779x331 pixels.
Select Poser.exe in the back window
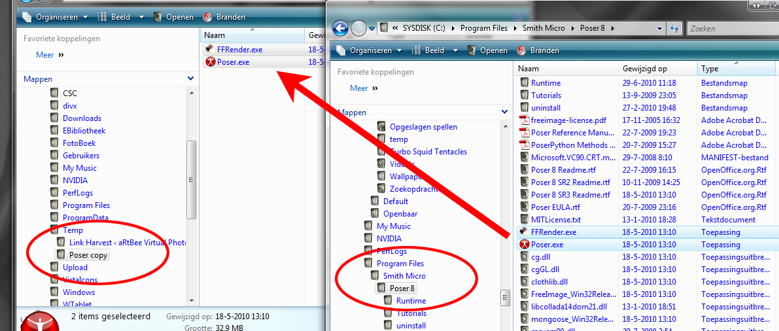point(233,62)
